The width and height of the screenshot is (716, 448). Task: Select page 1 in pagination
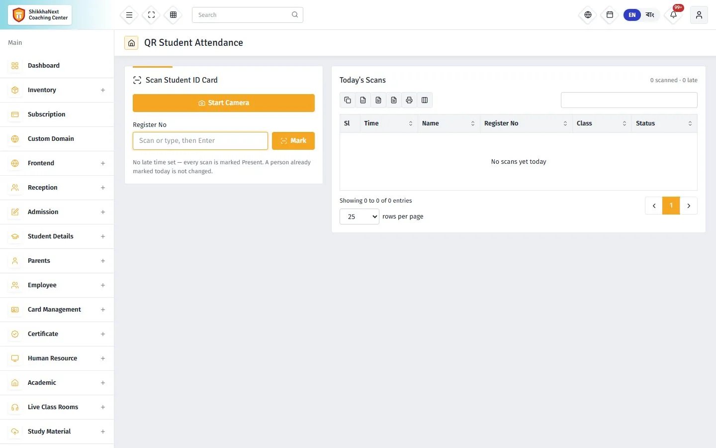pos(671,206)
